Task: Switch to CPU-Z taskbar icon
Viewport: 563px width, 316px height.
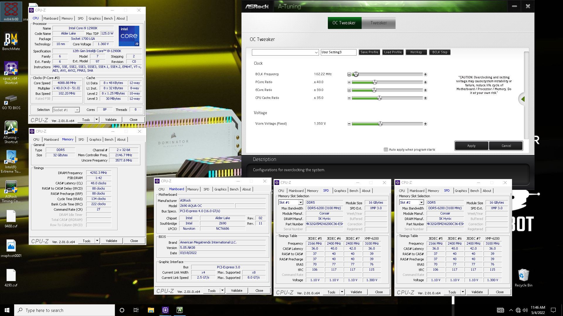Action: click(x=165, y=310)
